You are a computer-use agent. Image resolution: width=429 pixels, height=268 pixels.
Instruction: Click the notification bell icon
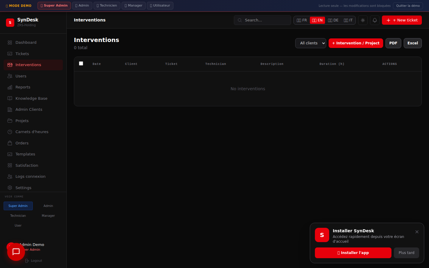tap(374, 20)
